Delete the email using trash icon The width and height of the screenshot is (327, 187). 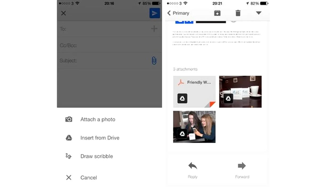(238, 13)
